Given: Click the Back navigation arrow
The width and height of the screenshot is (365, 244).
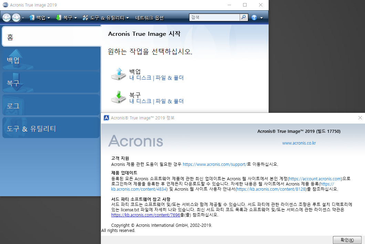Looking at the screenshot, I should 7,18.
